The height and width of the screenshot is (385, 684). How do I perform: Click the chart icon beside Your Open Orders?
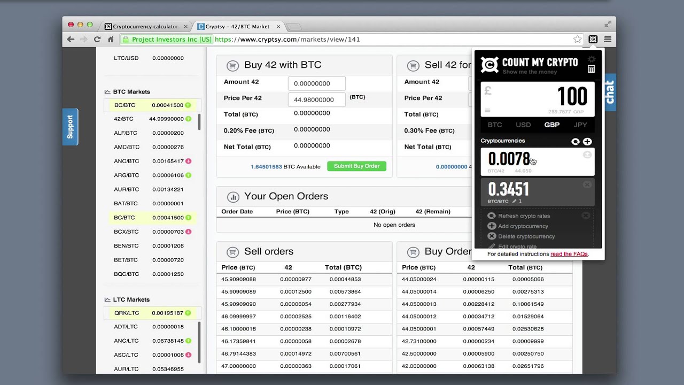click(x=232, y=197)
